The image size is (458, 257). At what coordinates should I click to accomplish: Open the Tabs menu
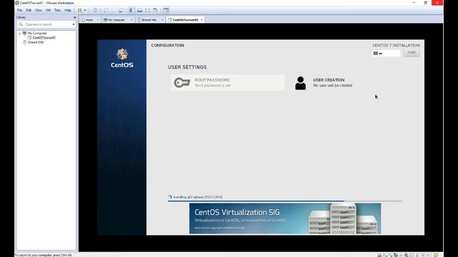point(57,10)
